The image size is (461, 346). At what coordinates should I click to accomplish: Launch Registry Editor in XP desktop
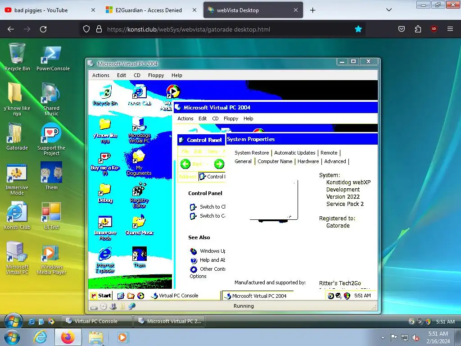(x=140, y=195)
